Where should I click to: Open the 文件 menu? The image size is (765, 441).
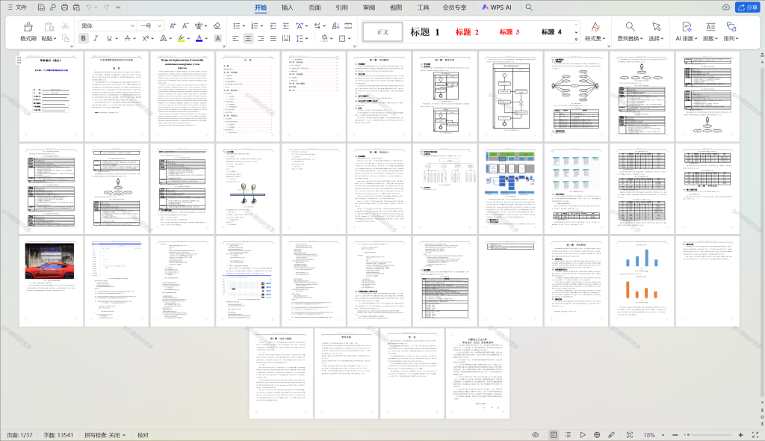[x=17, y=7]
